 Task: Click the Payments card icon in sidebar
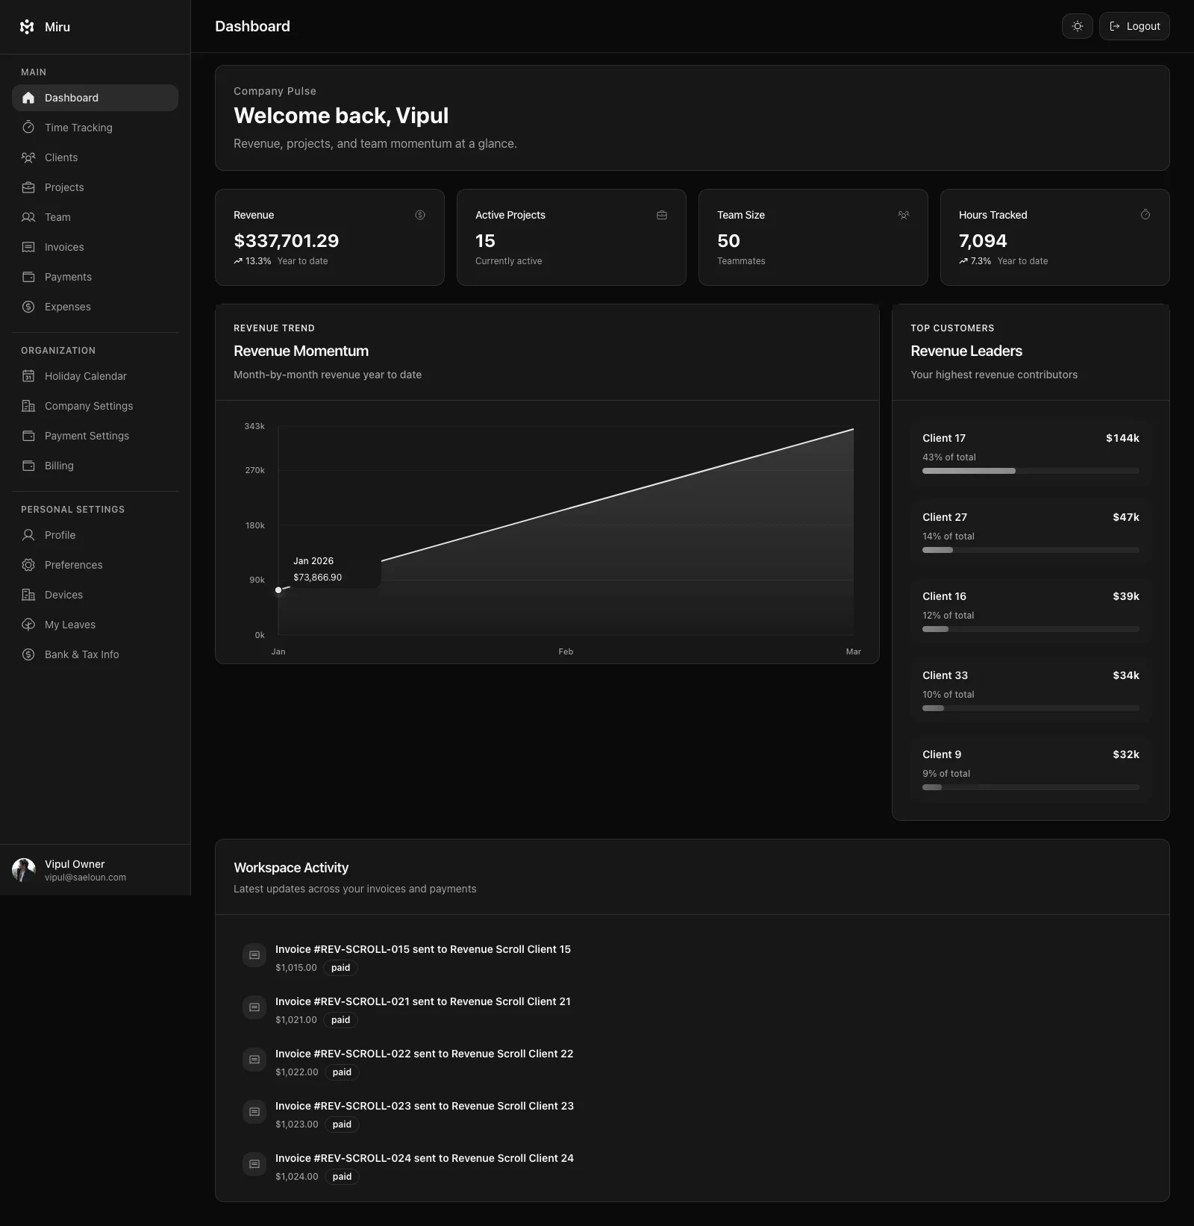[x=28, y=276]
